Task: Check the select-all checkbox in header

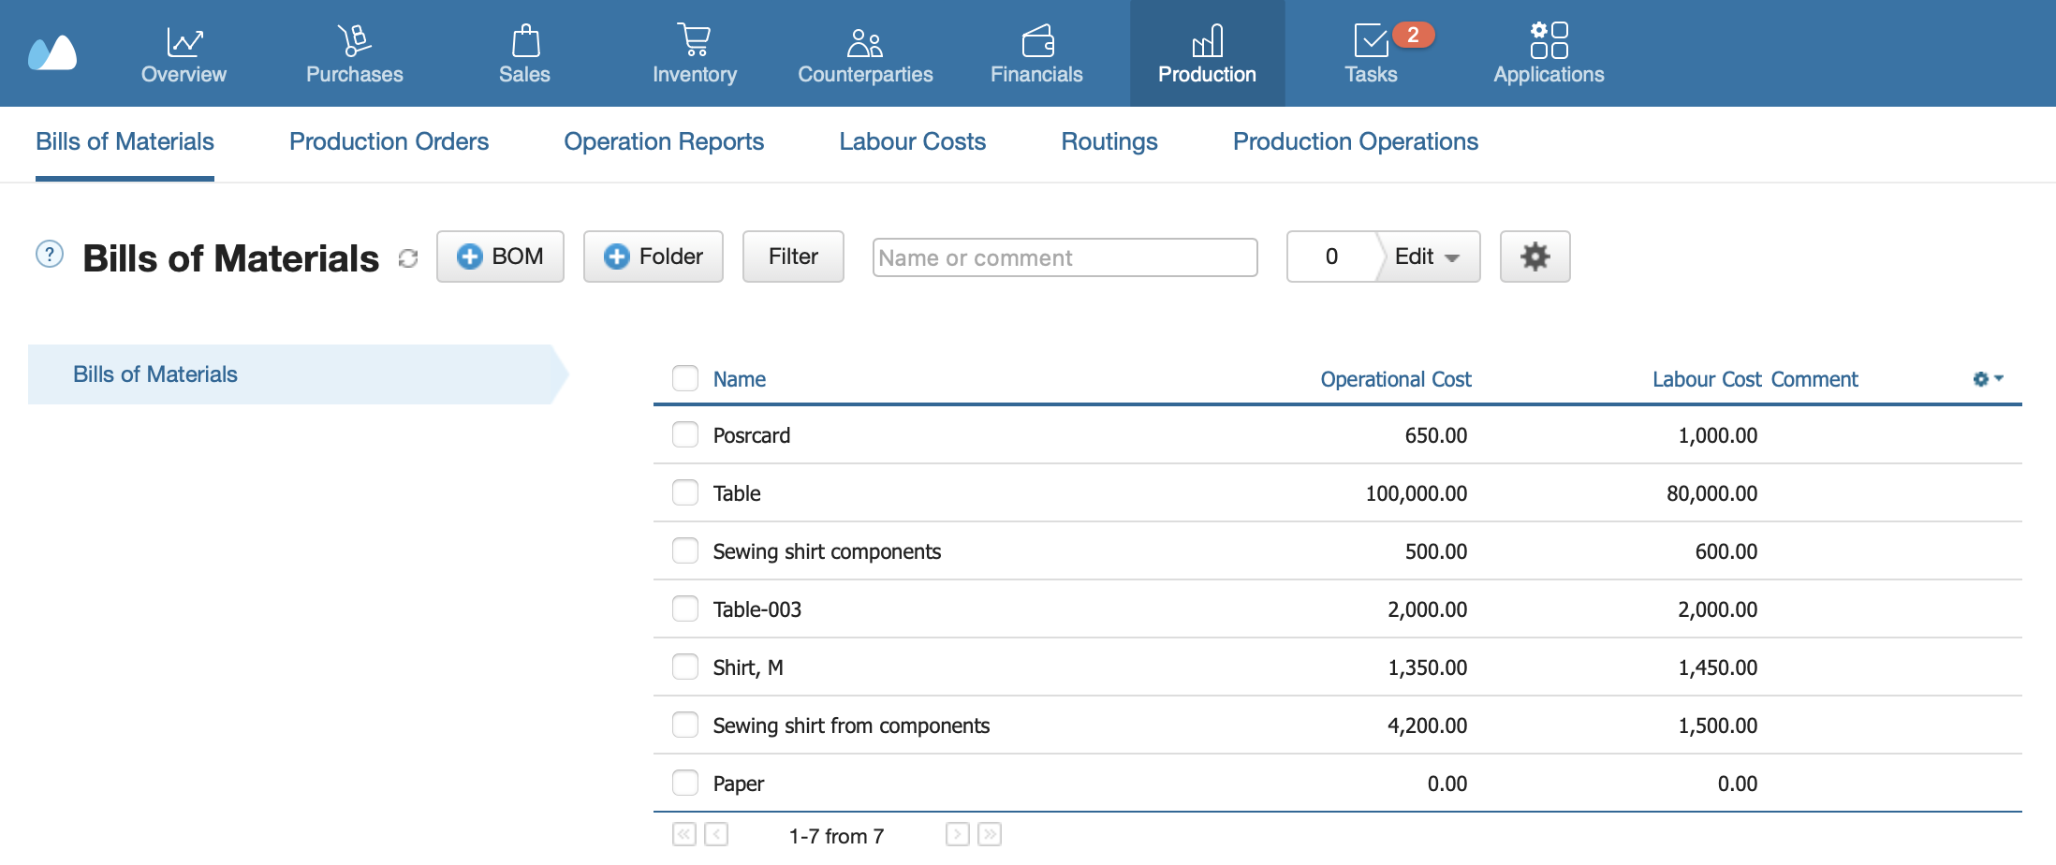Action: (685, 378)
